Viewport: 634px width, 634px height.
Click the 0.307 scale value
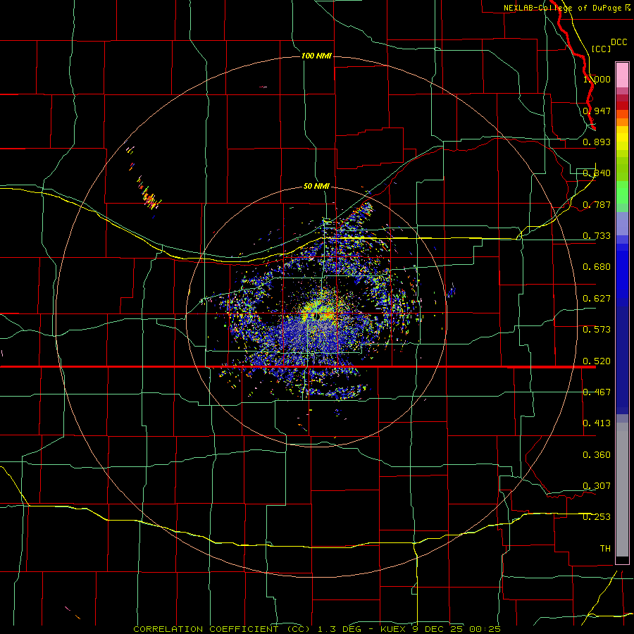point(597,486)
